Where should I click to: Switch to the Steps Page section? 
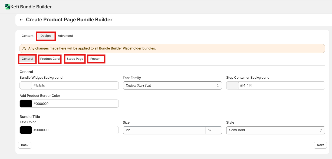75,59
